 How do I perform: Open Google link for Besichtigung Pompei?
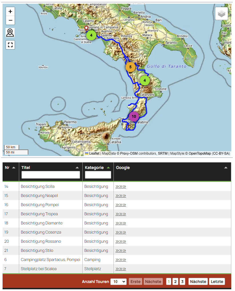pos(121,205)
